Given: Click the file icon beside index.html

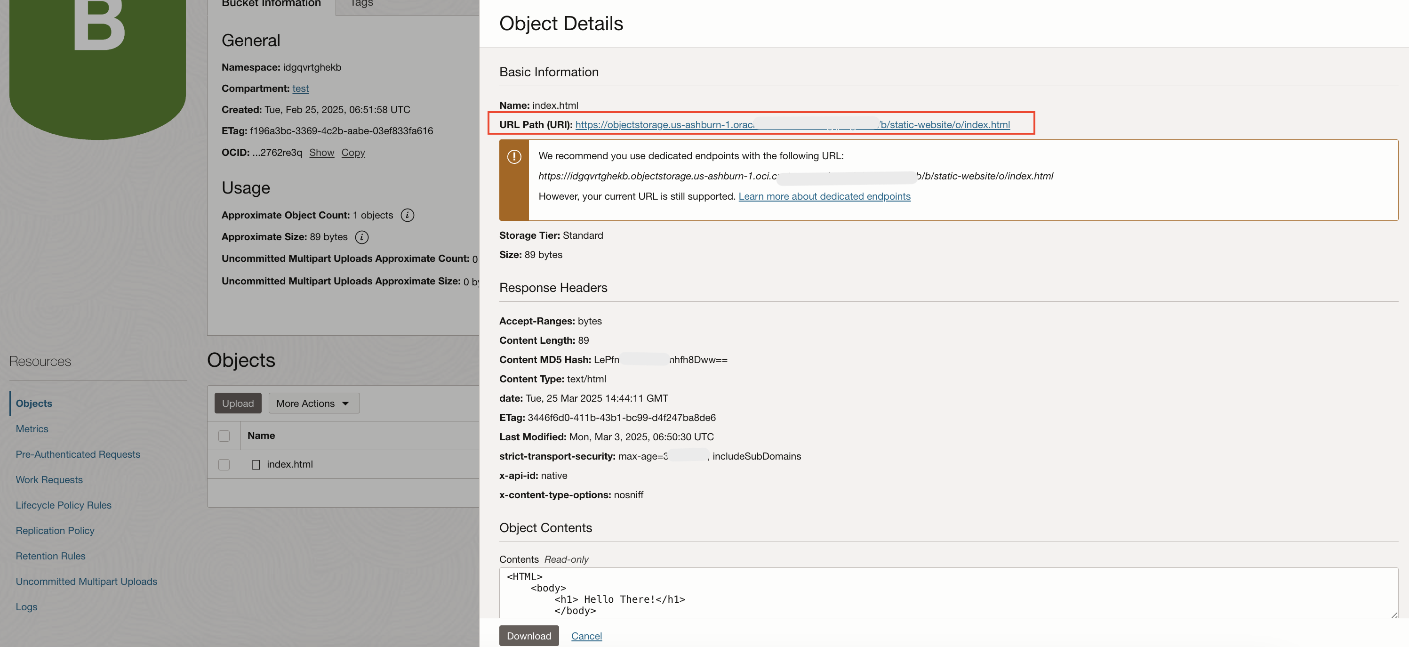Looking at the screenshot, I should [x=256, y=465].
